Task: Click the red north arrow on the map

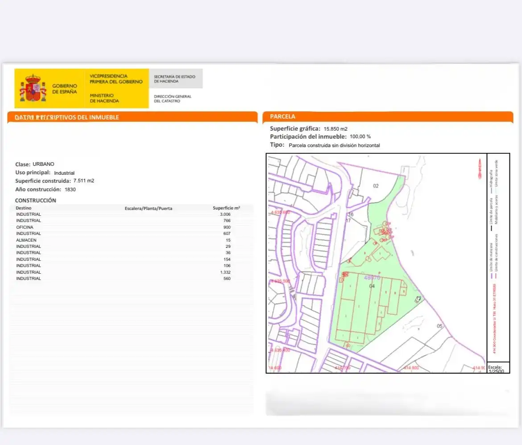Action: click(480, 169)
